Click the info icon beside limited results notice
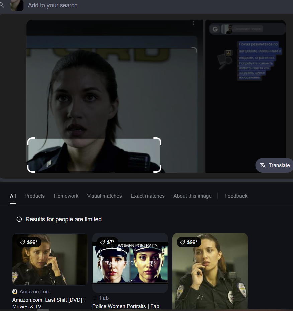The image size is (293, 311). click(x=19, y=219)
